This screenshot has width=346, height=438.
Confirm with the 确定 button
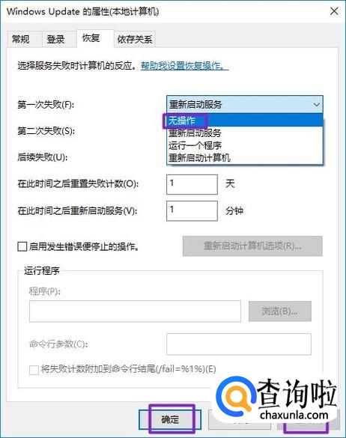tap(170, 419)
